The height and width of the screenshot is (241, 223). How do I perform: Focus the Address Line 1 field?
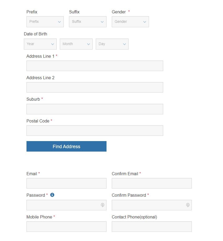click(x=95, y=66)
